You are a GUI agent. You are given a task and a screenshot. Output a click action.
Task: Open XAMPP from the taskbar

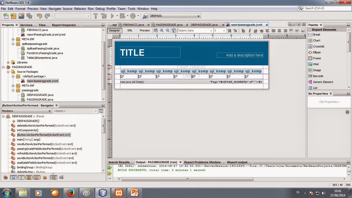119,193
